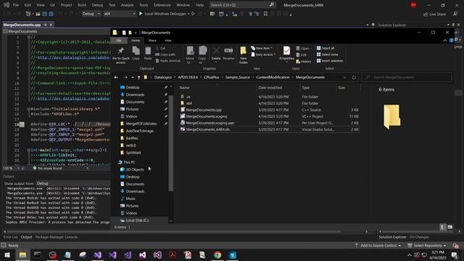Go back using Explorer back arrow

[116, 78]
